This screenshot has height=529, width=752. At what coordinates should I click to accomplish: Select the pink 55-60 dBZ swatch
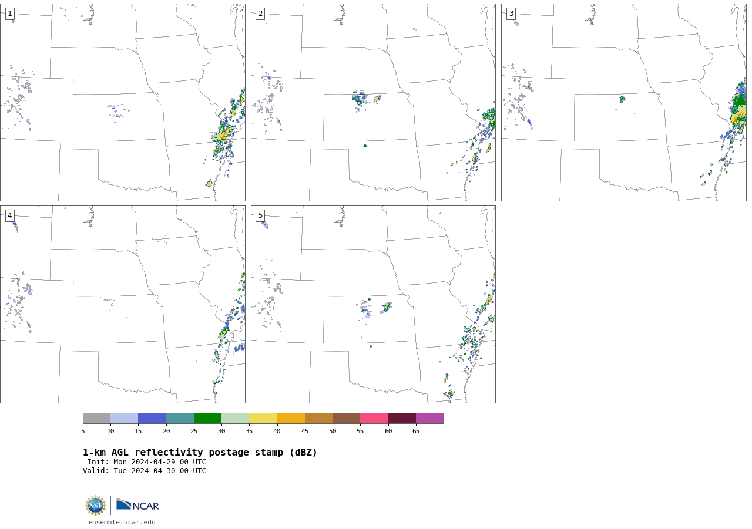click(x=374, y=418)
